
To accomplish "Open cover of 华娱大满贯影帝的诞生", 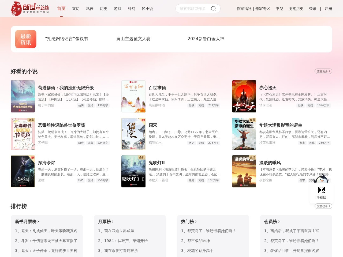I will [x=244, y=134].
